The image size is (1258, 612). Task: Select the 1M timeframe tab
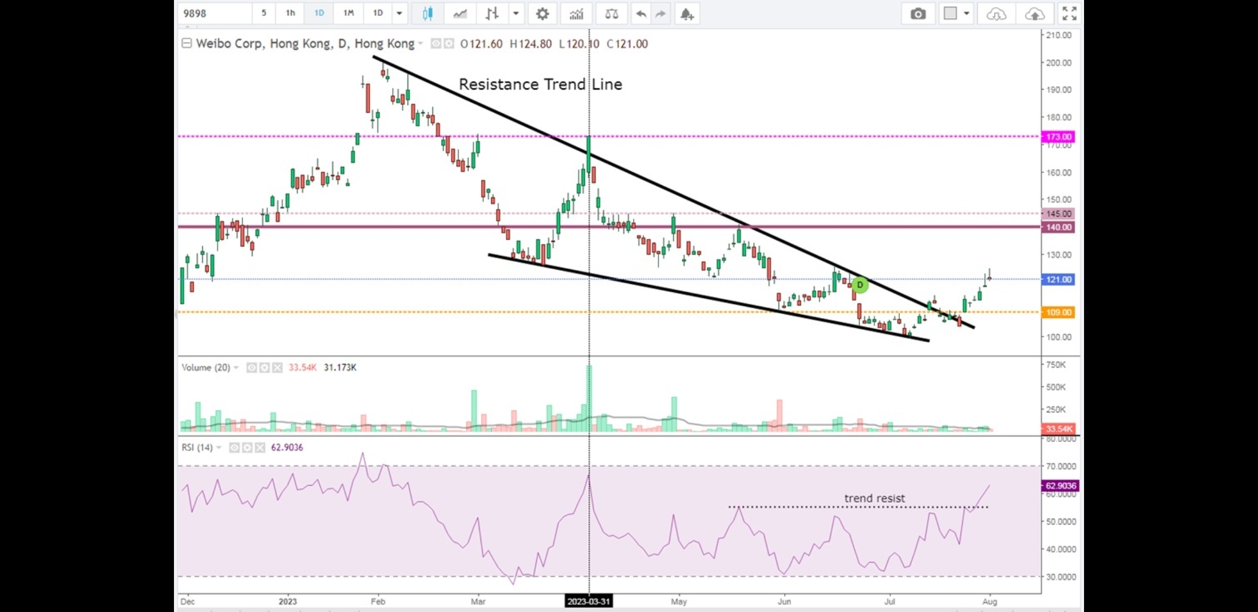(348, 14)
